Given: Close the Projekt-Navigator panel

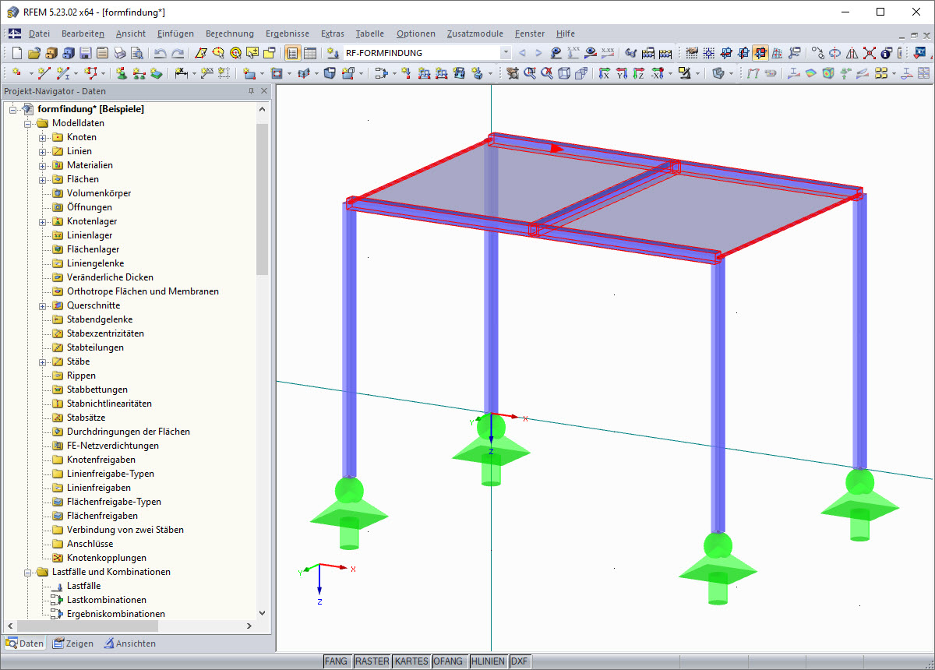Looking at the screenshot, I should (264, 91).
